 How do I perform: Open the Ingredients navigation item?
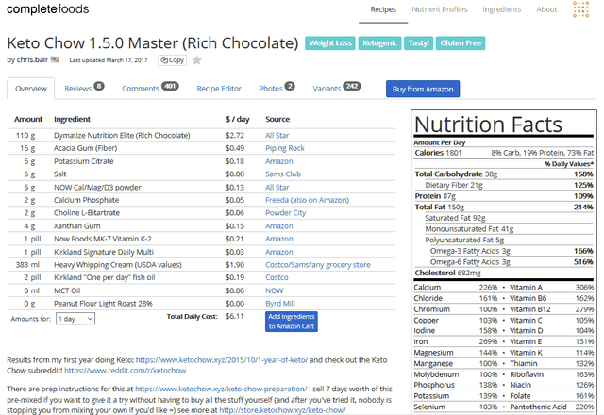(x=501, y=9)
